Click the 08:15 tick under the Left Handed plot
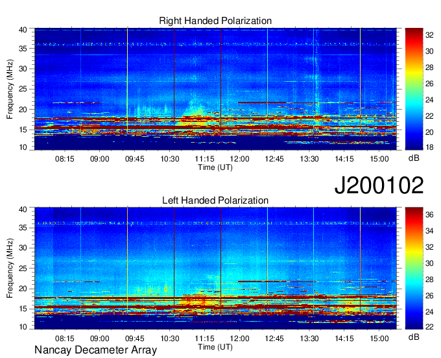 65,339
